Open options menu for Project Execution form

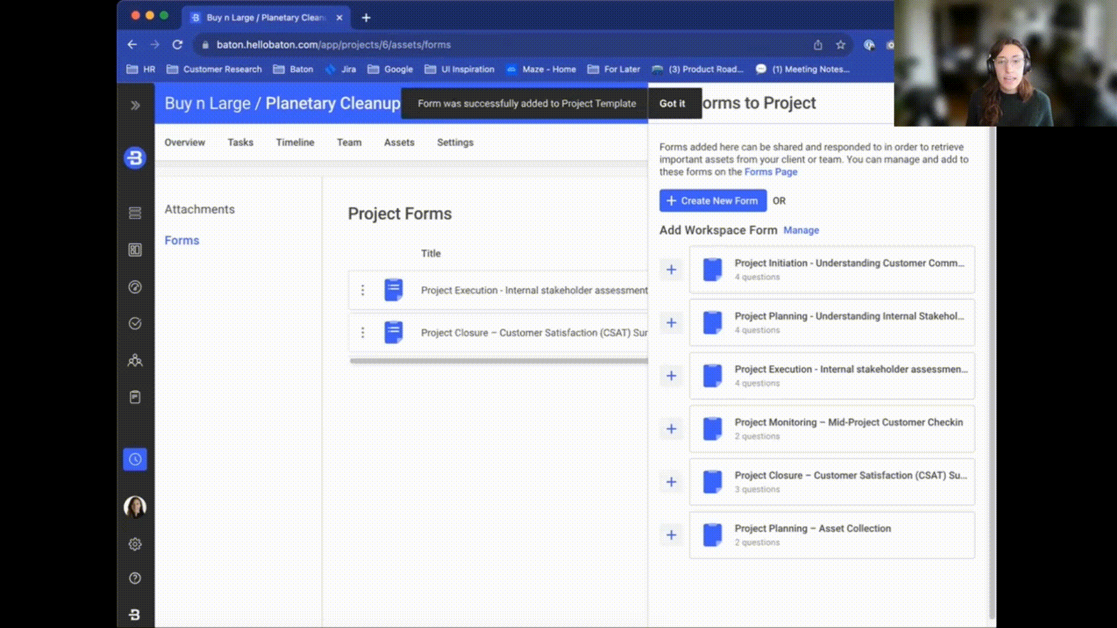(362, 290)
